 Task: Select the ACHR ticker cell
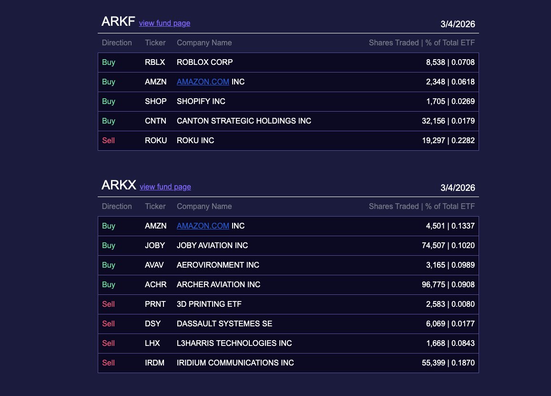155,284
